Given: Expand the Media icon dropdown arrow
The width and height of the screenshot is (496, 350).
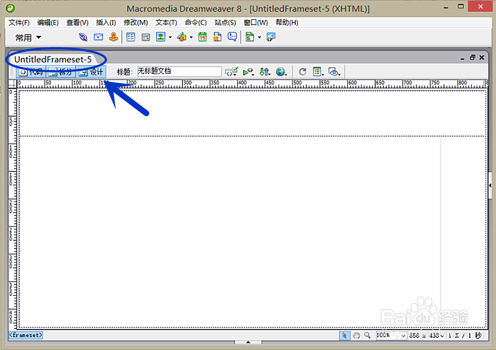Looking at the screenshot, I should tap(191, 37).
